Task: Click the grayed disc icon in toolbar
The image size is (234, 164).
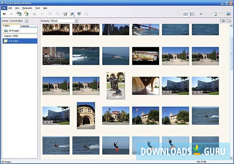Action: click(86, 14)
